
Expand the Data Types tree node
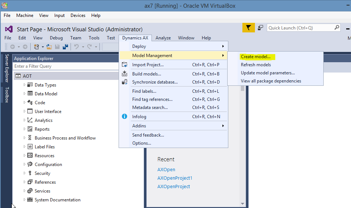(24, 85)
